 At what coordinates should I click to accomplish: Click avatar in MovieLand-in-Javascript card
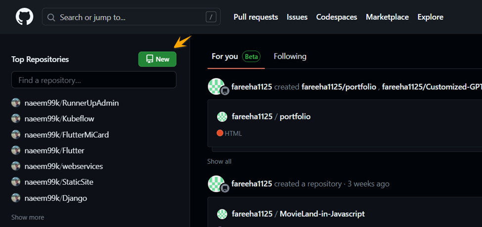[222, 214]
